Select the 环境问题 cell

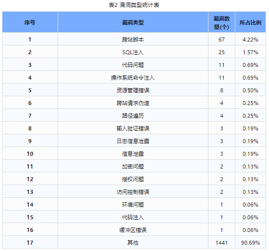(133, 205)
